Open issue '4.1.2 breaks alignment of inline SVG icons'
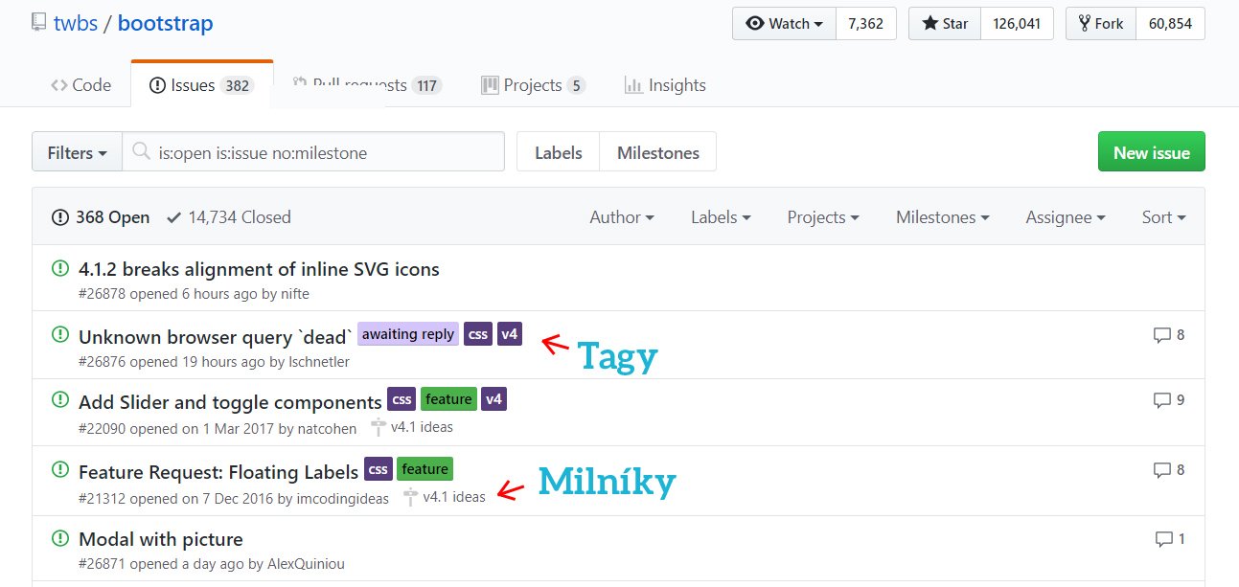Viewport: 1239px width, 587px height. click(x=259, y=269)
